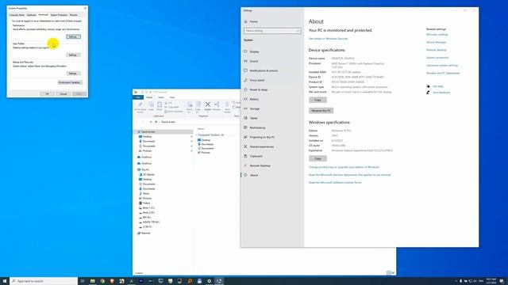Focus the Find a setting search box
508x285 pixels.
[x=272, y=31]
